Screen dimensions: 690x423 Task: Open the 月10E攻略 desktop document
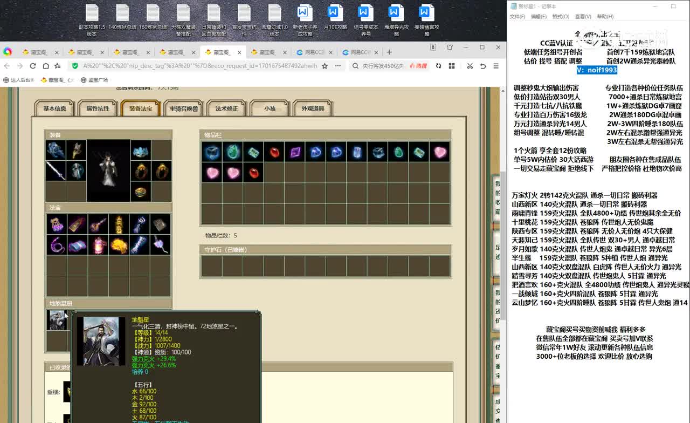(x=335, y=17)
